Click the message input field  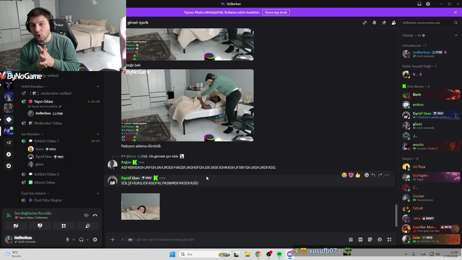(231, 239)
